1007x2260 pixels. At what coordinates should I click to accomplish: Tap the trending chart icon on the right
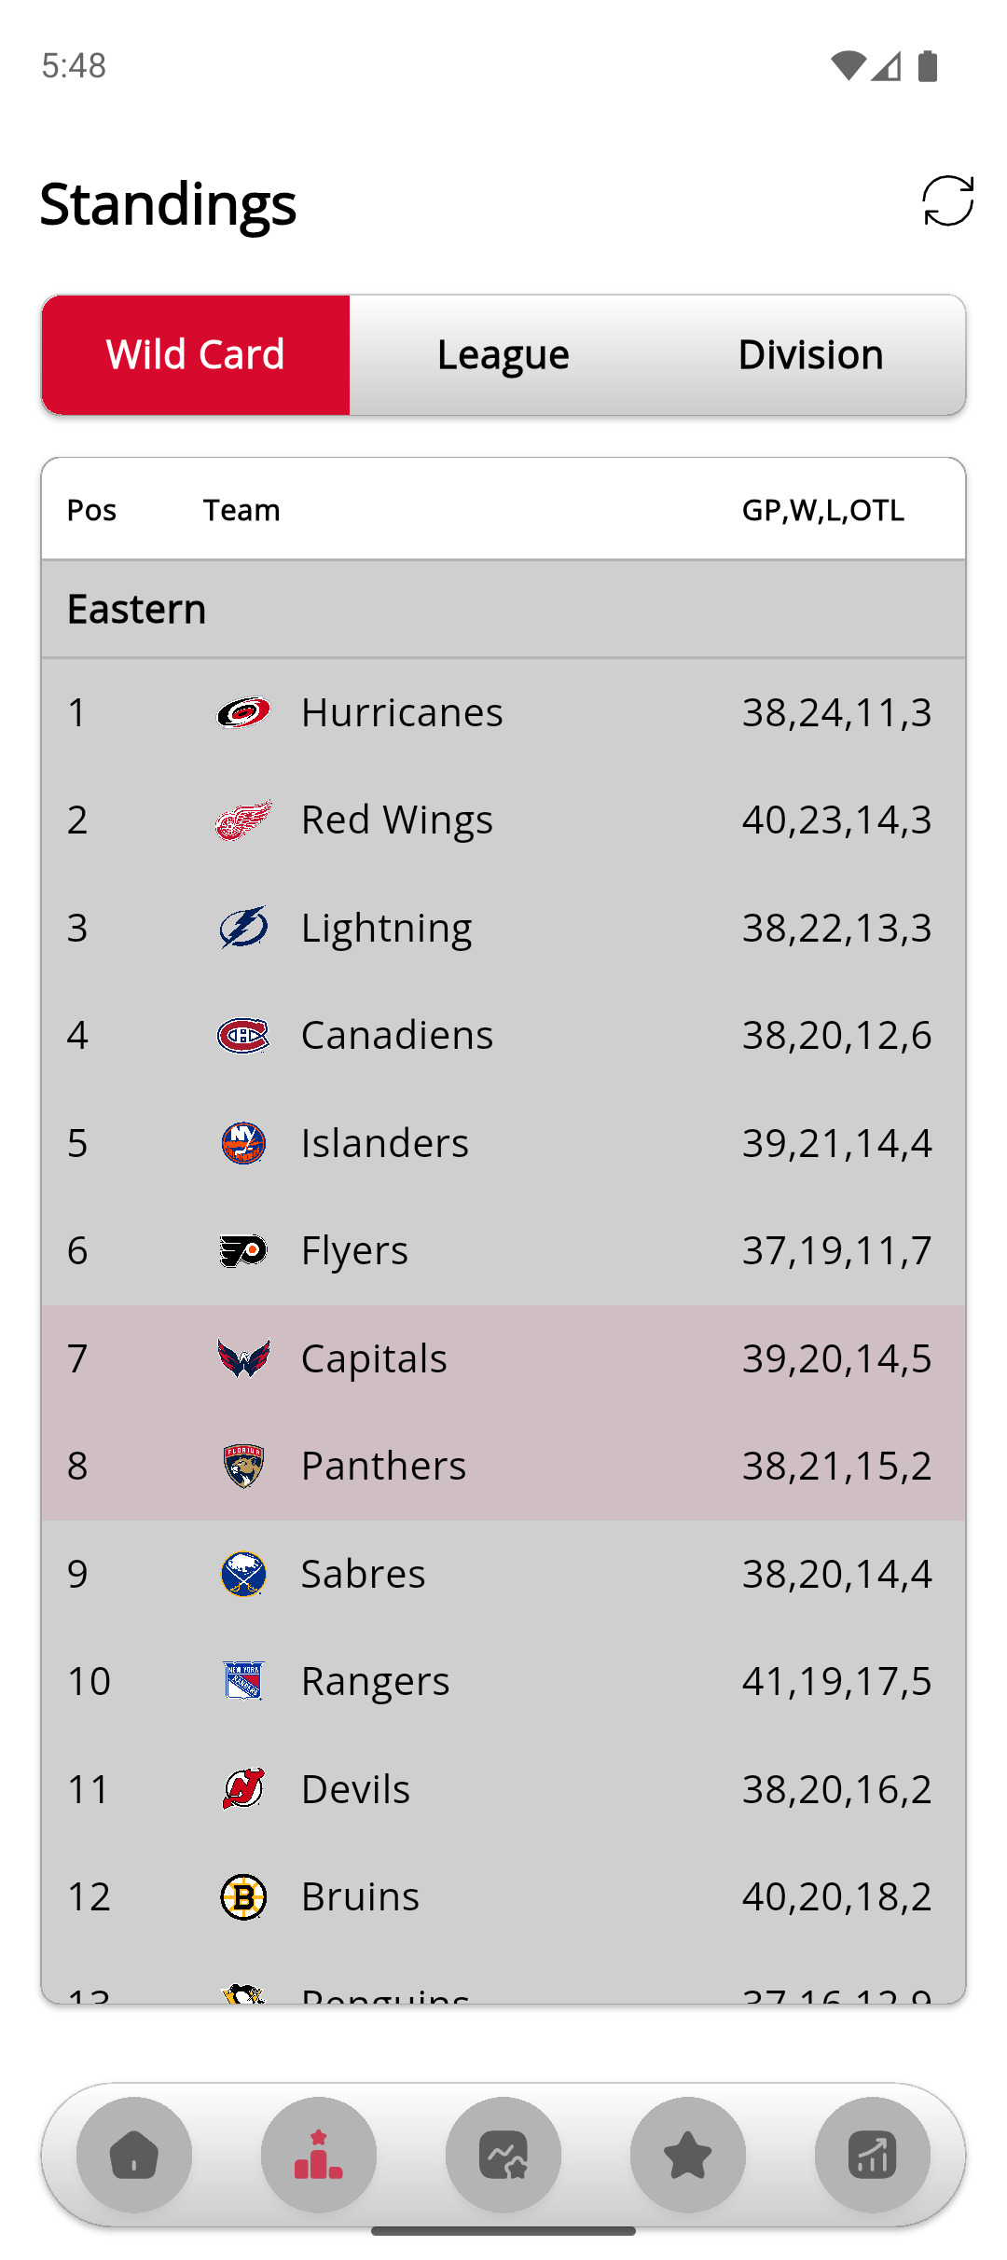[873, 2155]
